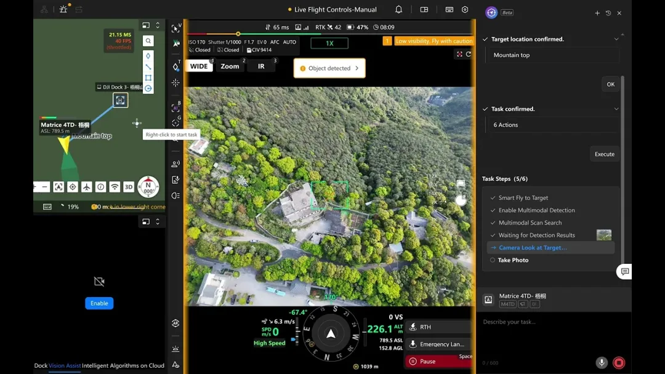Click the DJI Dock 3 map marker

click(x=121, y=100)
